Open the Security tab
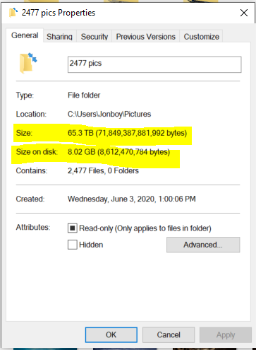 pyautogui.click(x=95, y=37)
